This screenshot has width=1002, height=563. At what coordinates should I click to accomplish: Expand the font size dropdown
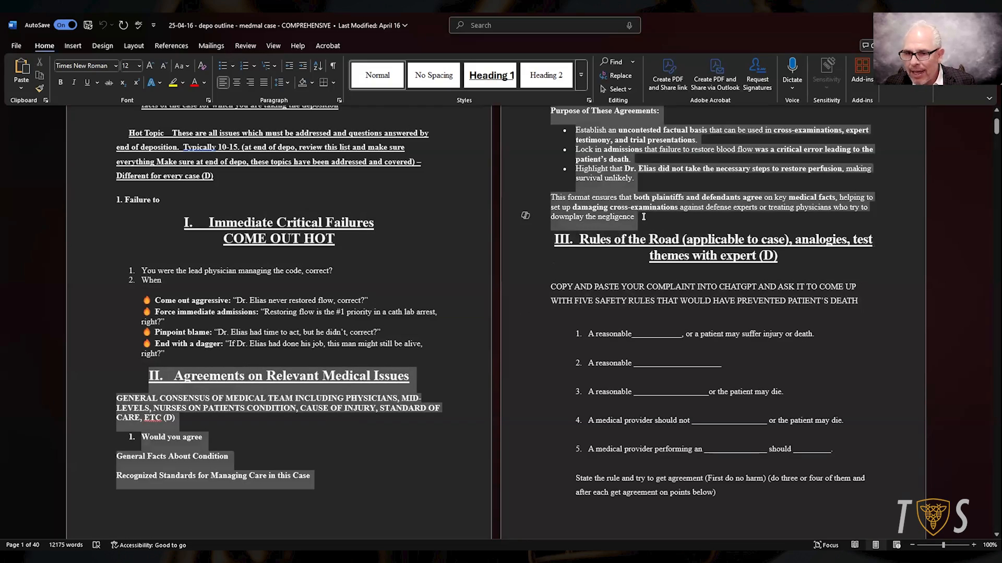[139, 66]
